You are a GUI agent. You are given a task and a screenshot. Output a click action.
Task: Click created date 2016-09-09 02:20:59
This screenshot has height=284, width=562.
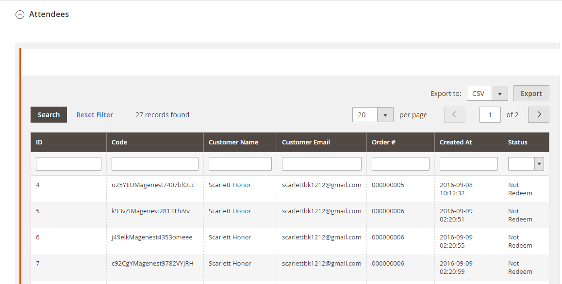click(x=456, y=267)
